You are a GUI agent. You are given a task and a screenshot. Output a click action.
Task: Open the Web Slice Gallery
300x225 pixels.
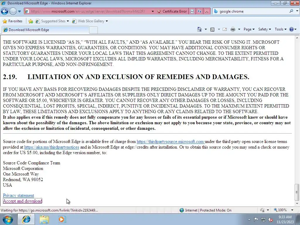point(90,21)
